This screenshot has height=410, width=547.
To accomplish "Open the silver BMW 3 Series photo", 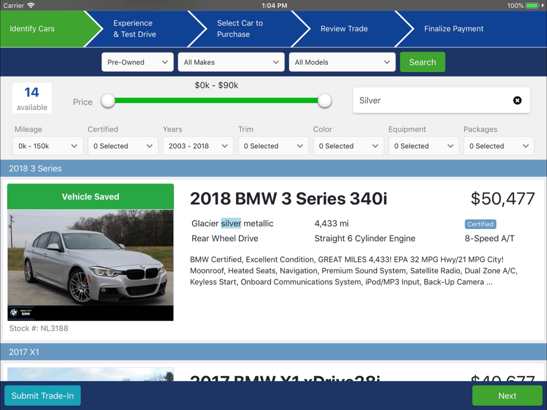I will coord(90,265).
